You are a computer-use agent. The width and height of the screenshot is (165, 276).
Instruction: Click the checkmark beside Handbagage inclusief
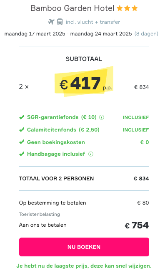pyautogui.click(x=22, y=154)
